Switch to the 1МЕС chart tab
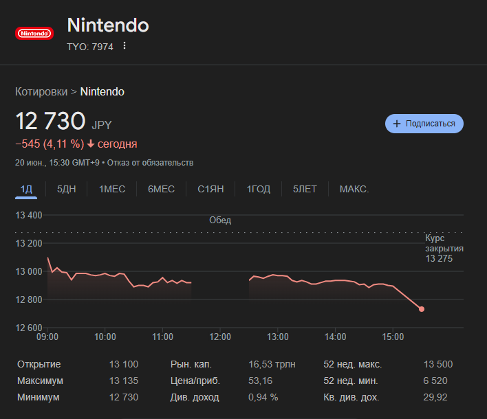The image size is (487, 419). click(x=112, y=189)
